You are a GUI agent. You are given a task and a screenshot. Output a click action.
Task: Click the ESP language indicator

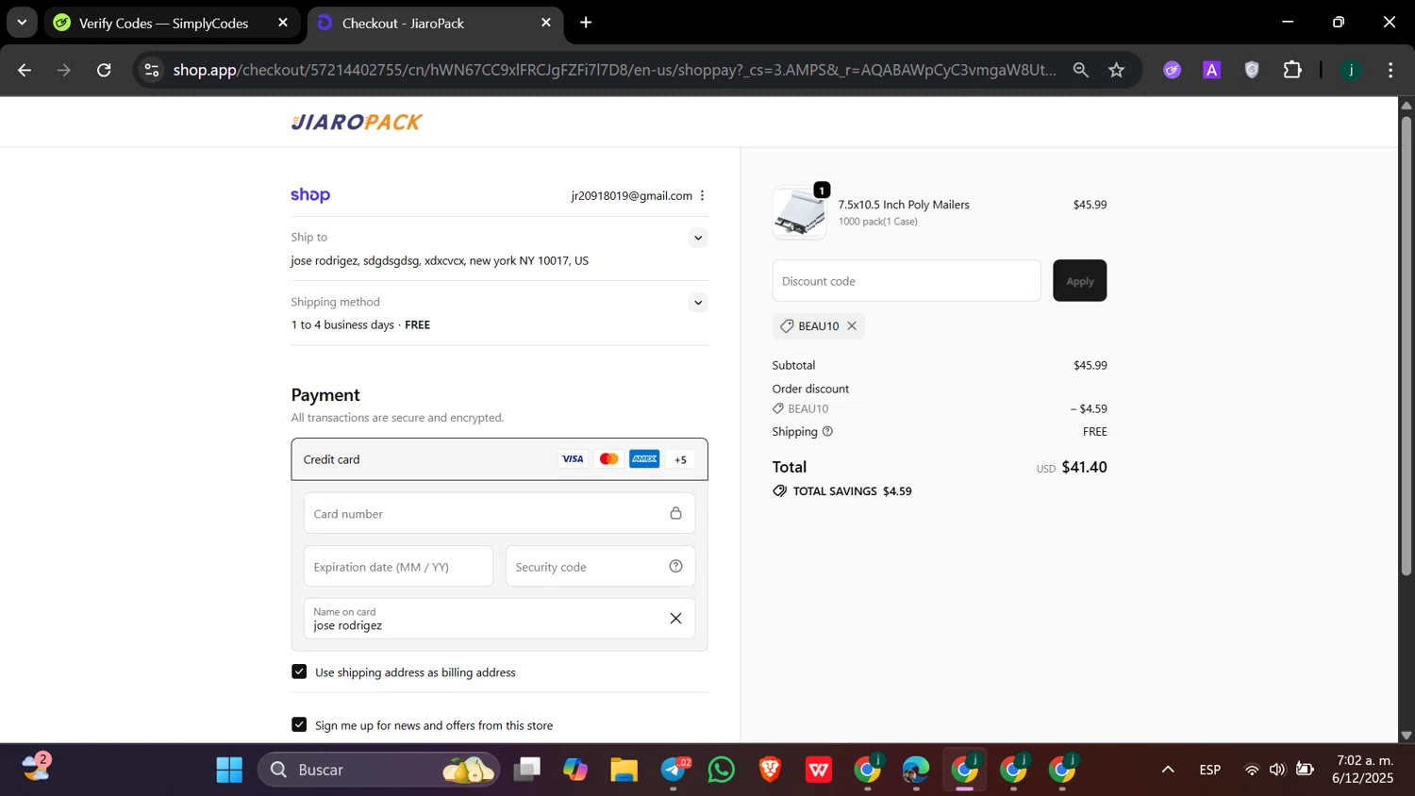1210,770
